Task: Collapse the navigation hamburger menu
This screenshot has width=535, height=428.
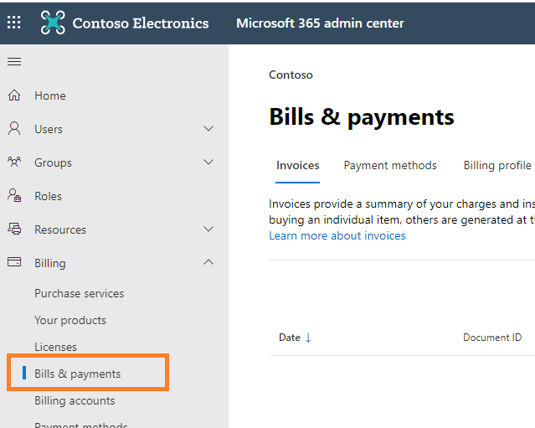Action: coord(14,62)
